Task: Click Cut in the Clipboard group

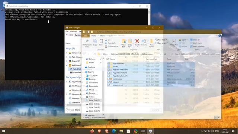Action: pyautogui.click(x=107, y=40)
